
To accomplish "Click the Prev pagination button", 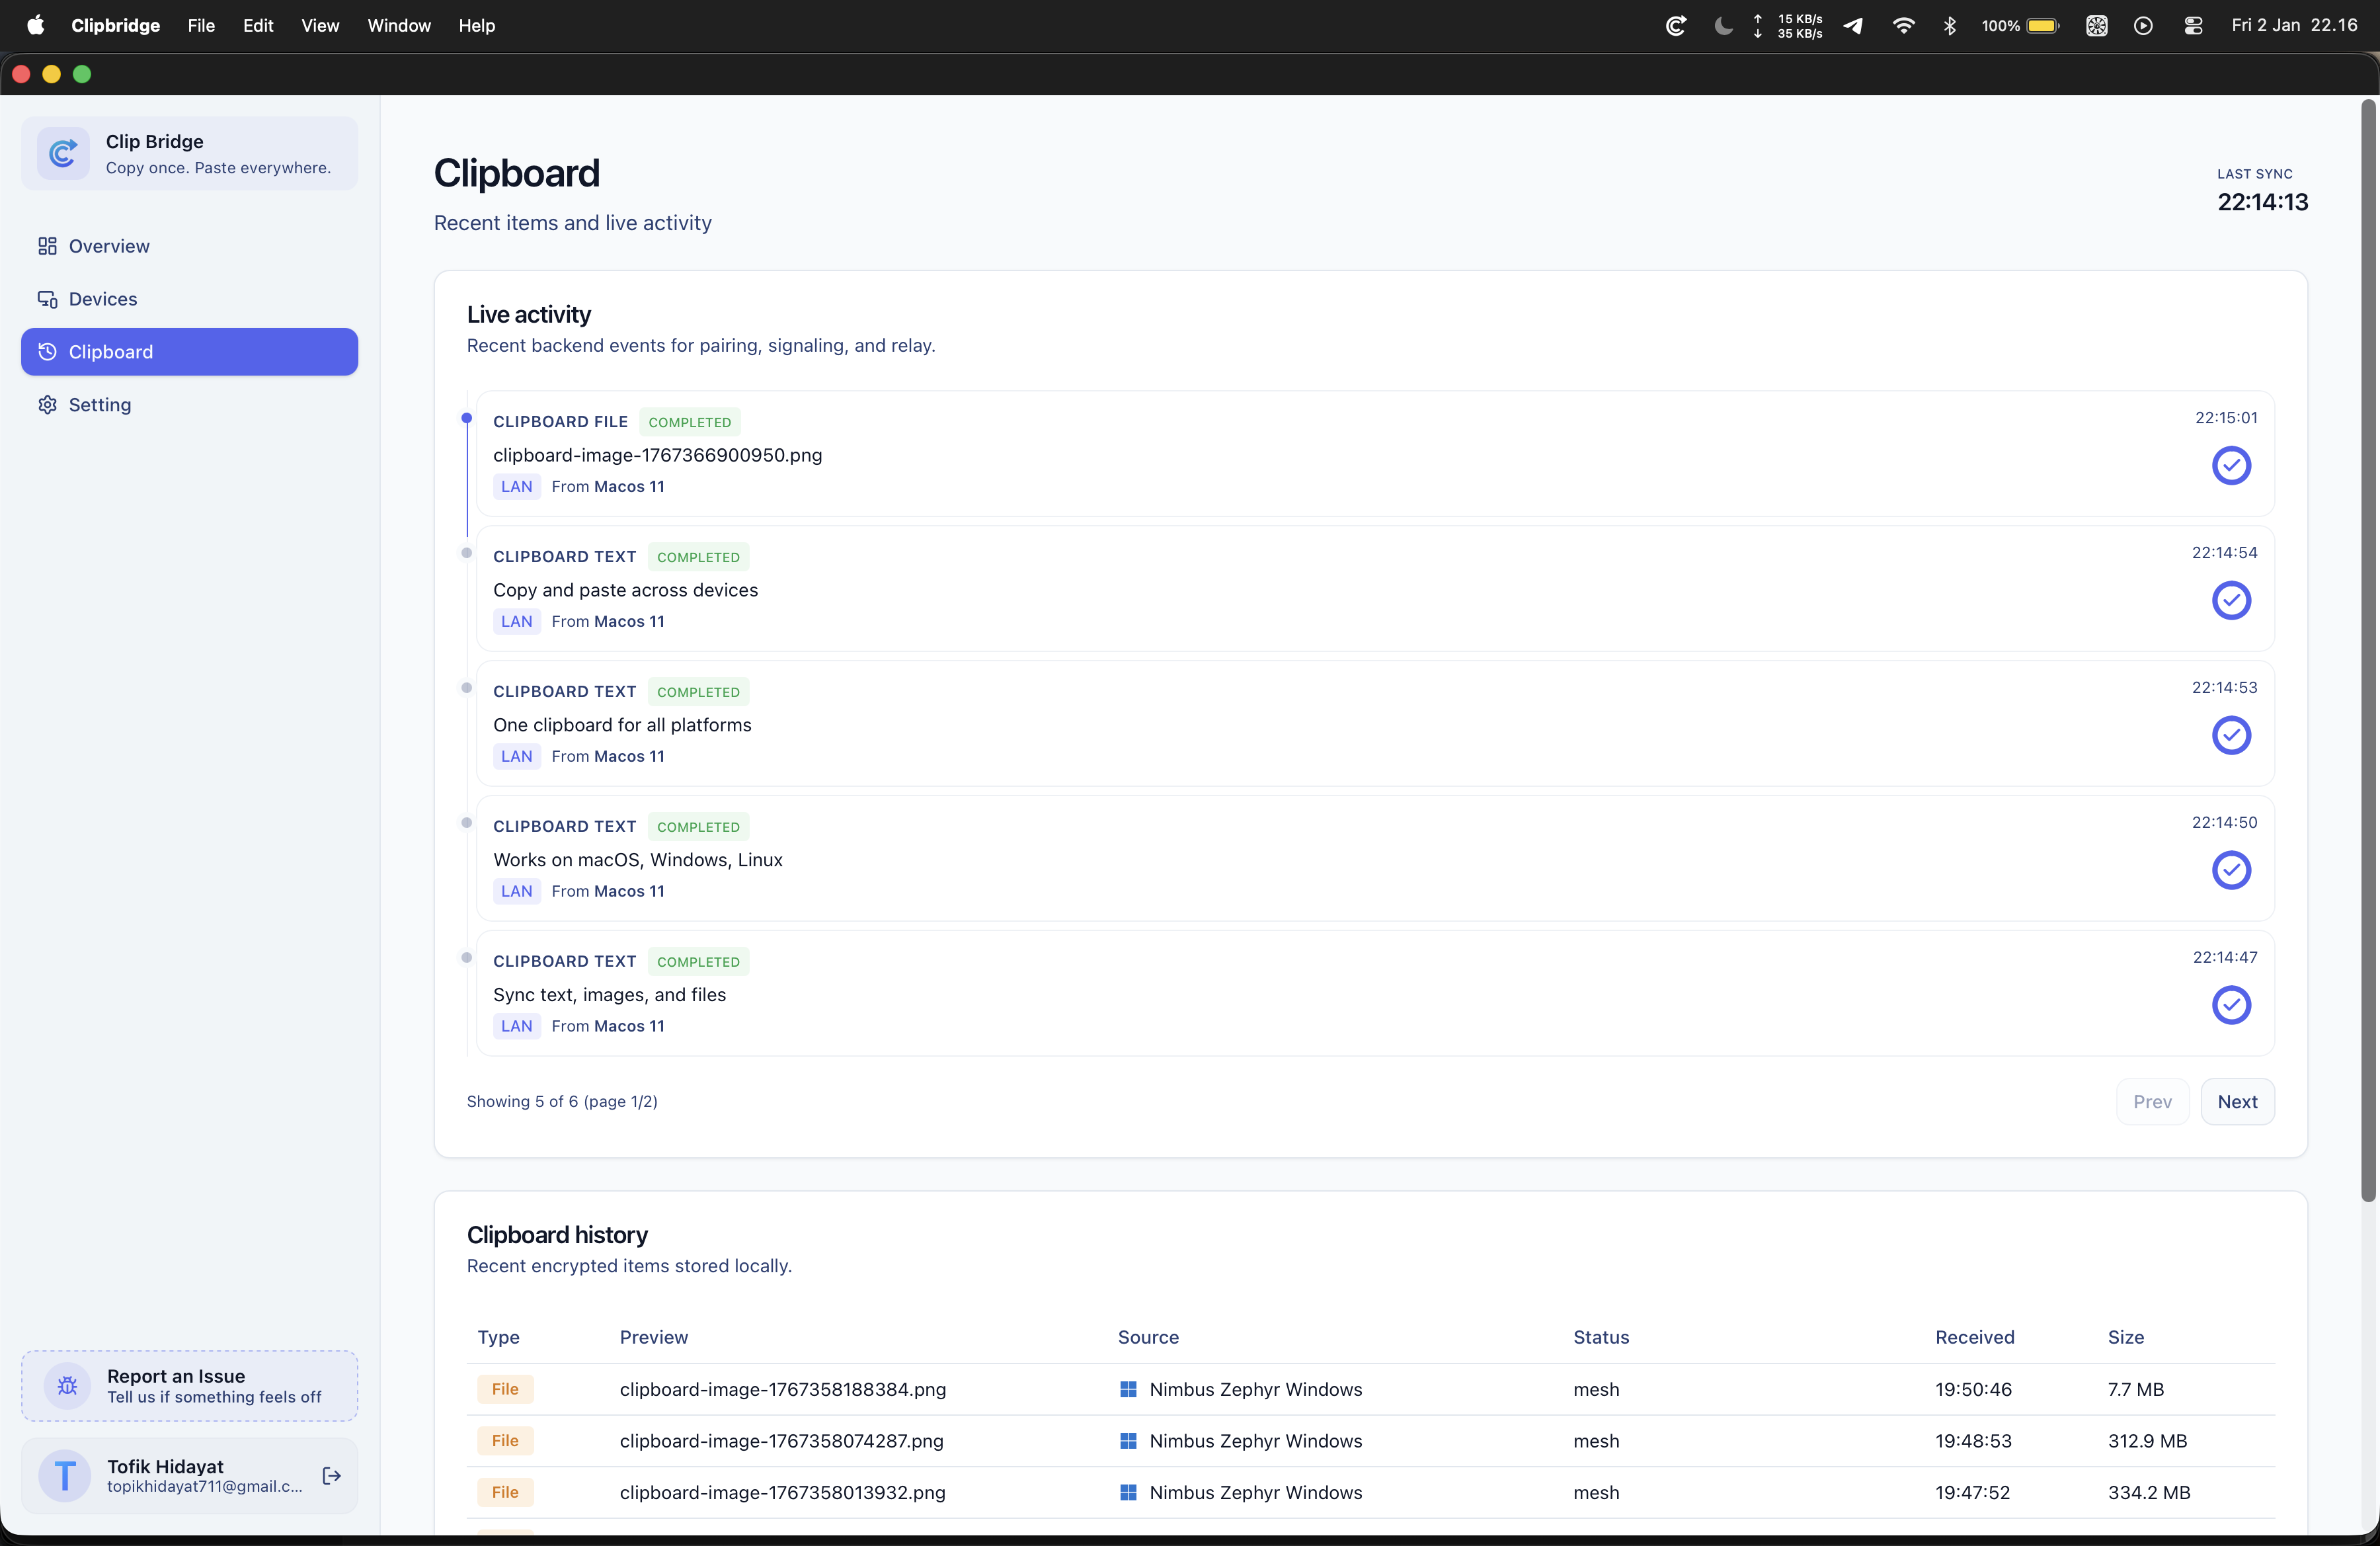I will (x=2153, y=1101).
